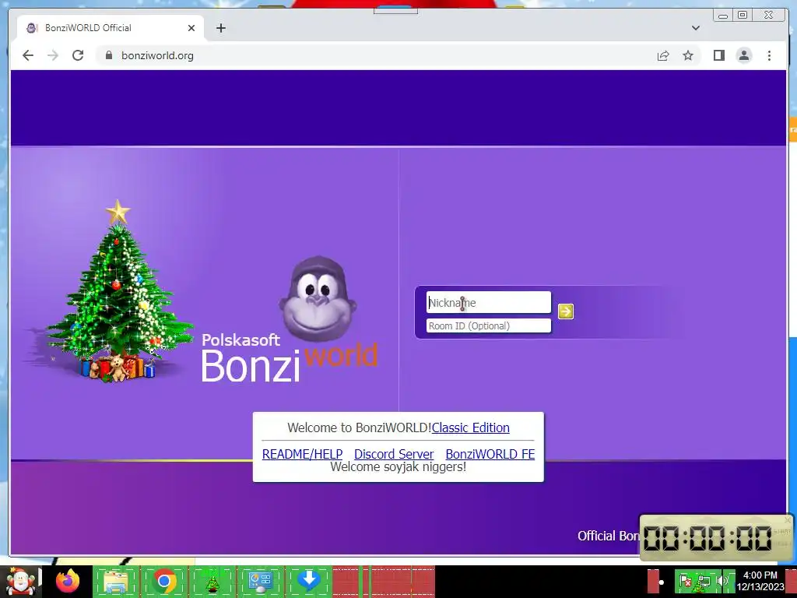Submit login with the yellow arrow button
Screen dimensions: 797x598
(x=566, y=311)
